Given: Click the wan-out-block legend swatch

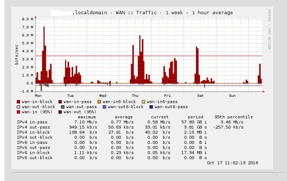Looking at the screenshot, I should tap(18, 107).
